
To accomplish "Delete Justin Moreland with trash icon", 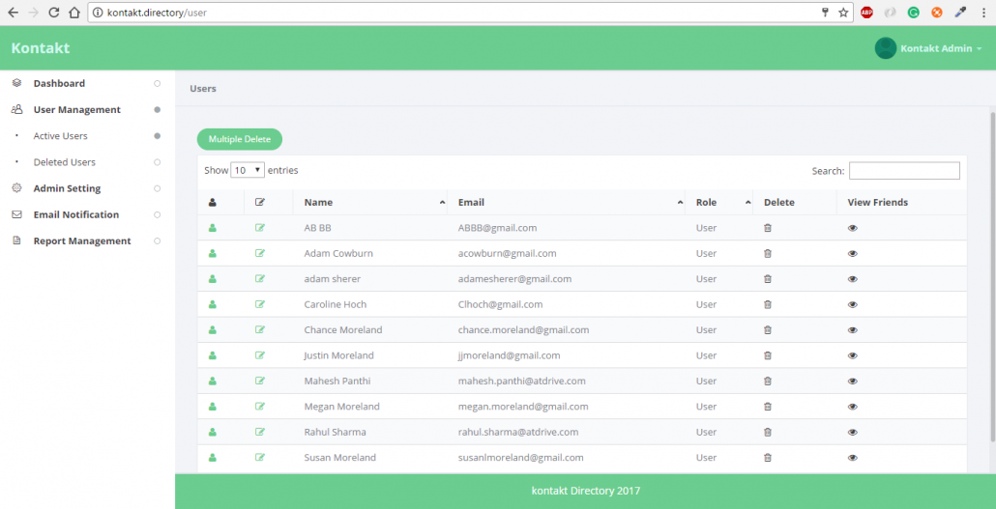I will click(768, 355).
